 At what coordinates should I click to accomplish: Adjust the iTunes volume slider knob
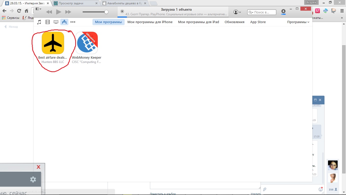(106, 12)
